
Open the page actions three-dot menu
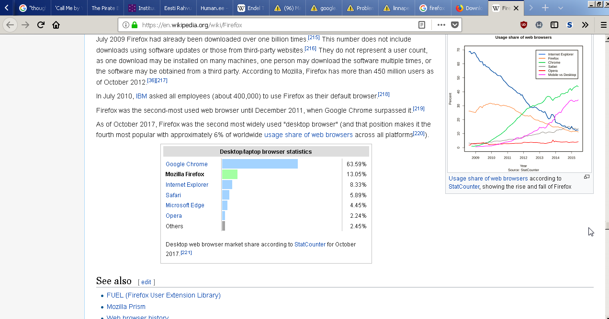[441, 25]
